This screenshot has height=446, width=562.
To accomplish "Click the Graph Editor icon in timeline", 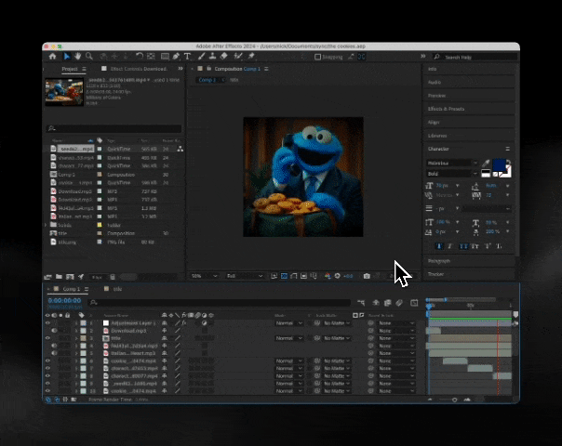I will tap(414, 303).
